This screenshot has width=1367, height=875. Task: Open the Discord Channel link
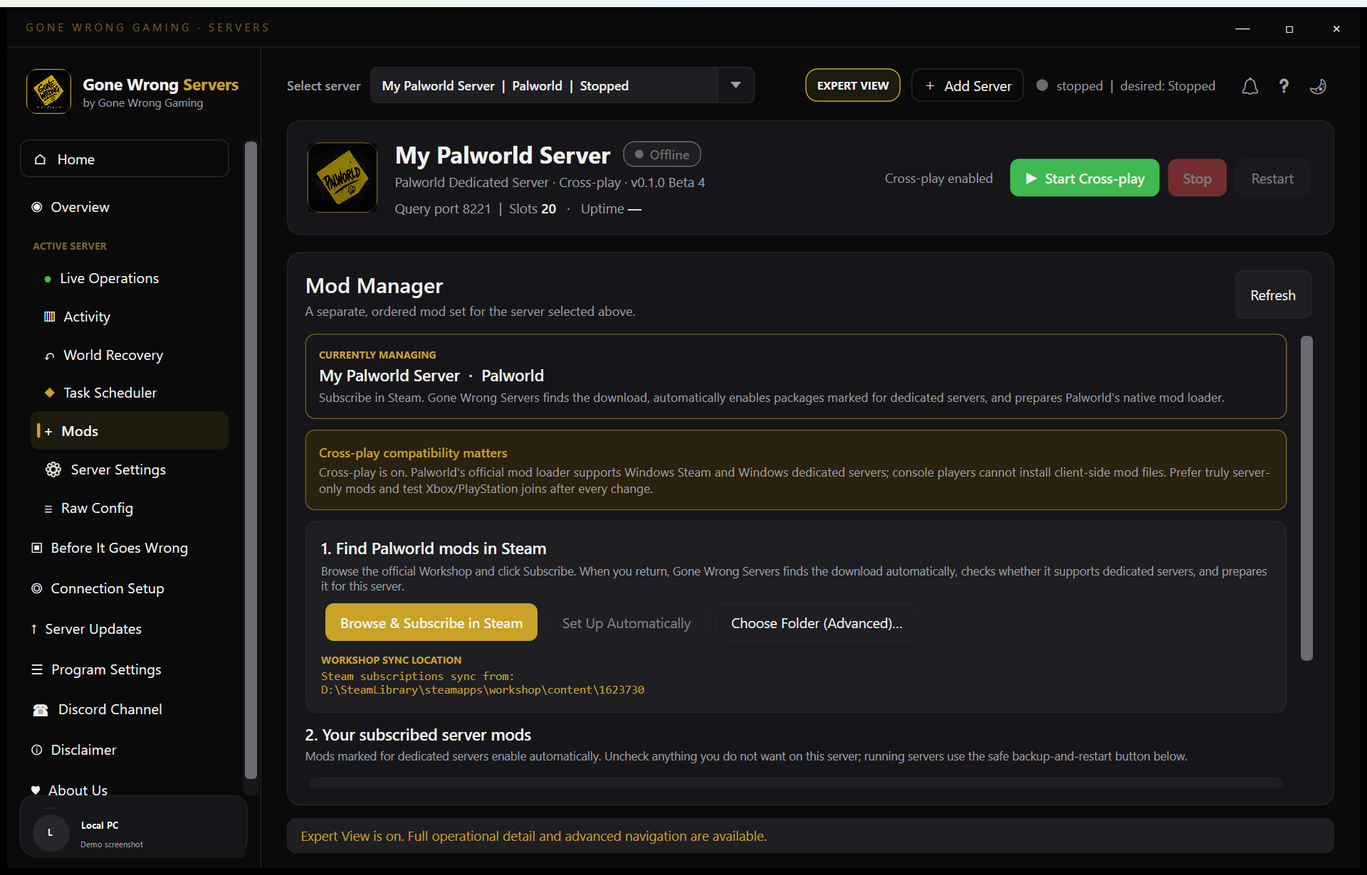(125, 709)
